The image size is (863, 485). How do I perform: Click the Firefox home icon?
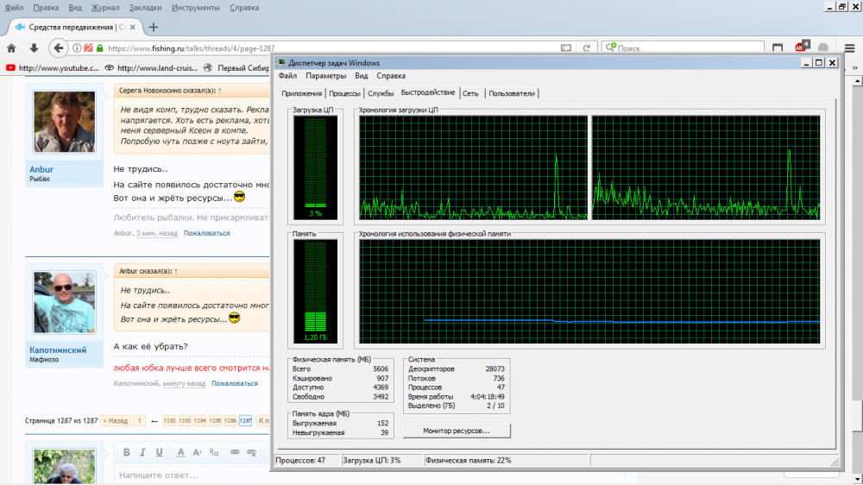coord(12,48)
